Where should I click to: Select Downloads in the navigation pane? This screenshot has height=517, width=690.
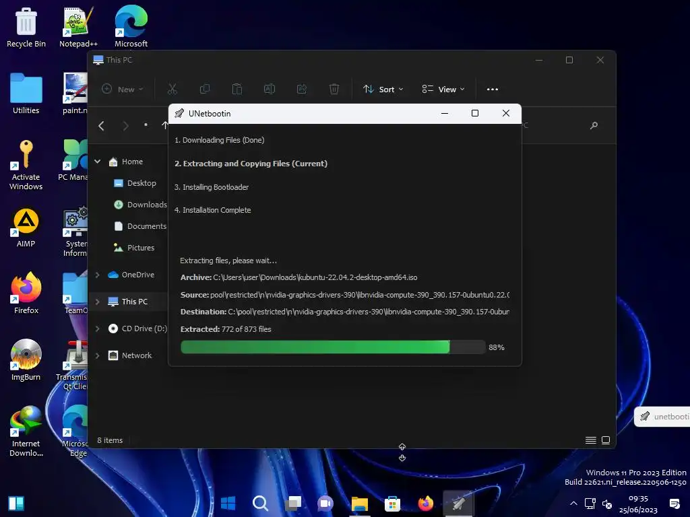point(140,205)
